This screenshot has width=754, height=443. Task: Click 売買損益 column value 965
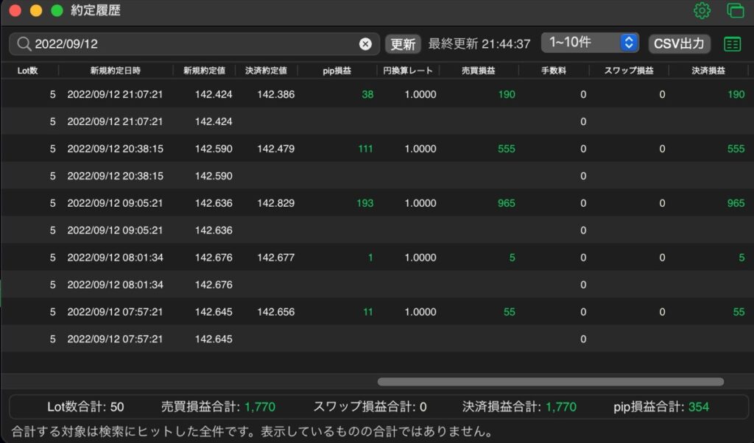pos(507,203)
